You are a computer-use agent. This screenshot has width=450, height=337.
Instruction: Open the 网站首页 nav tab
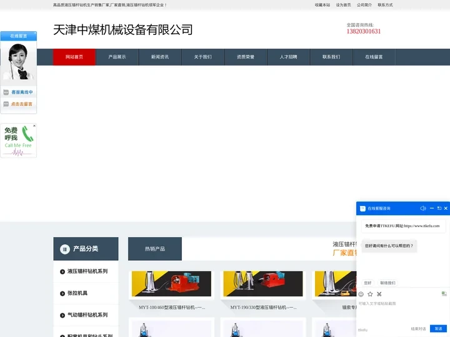74,57
